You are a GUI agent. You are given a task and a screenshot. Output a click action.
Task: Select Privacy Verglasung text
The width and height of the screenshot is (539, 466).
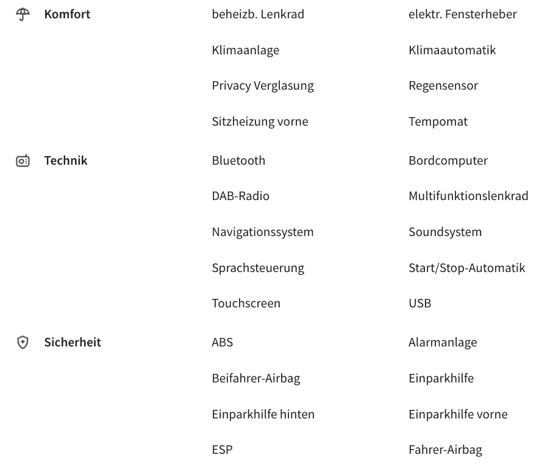263,86
